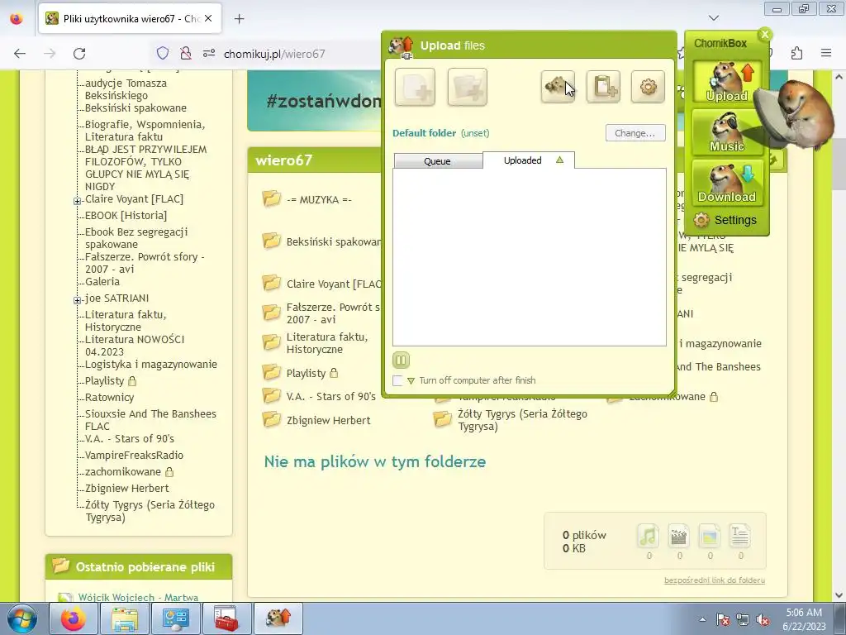The image size is (846, 635).
Task: Click the document files count icon
Action: (739, 536)
